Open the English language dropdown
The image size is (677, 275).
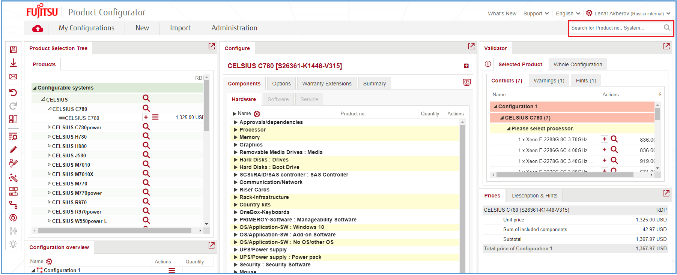tap(568, 13)
